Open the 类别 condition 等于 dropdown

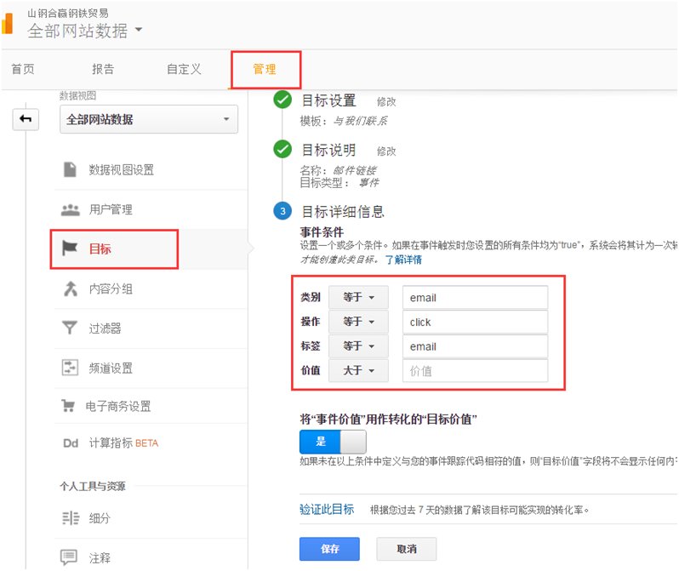click(358, 298)
